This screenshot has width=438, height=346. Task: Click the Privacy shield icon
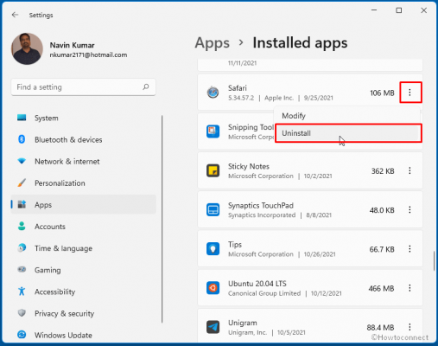pyautogui.click(x=22, y=313)
